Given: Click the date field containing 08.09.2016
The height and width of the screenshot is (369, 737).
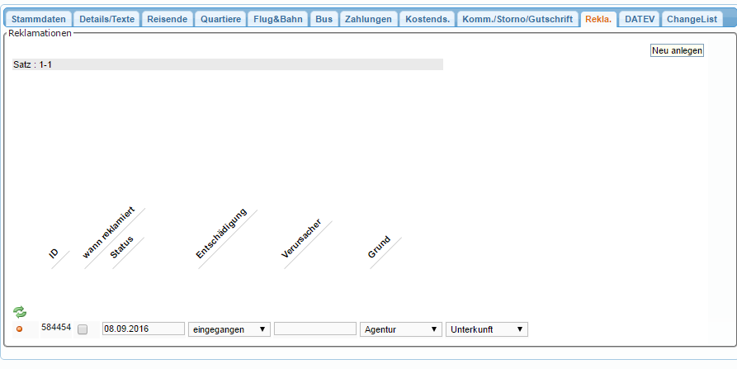Looking at the screenshot, I should [x=143, y=329].
